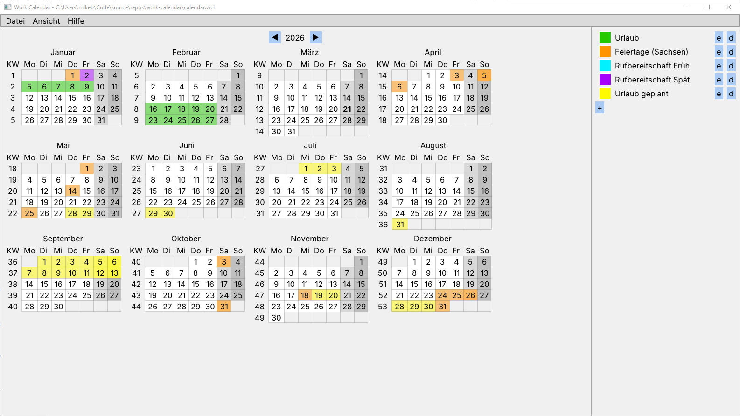Click January 2 marked in purple
The image size is (740, 416).
point(87,75)
